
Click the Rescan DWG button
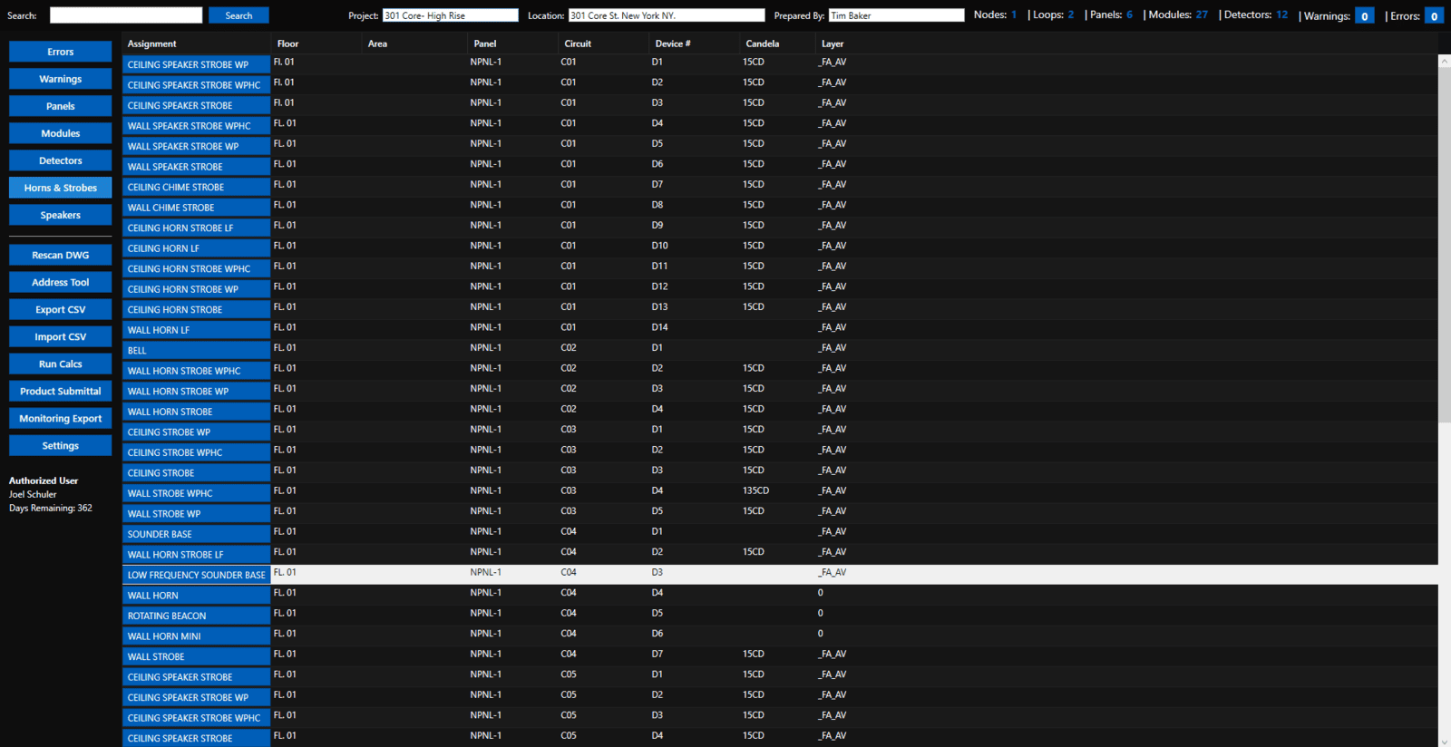(x=61, y=255)
